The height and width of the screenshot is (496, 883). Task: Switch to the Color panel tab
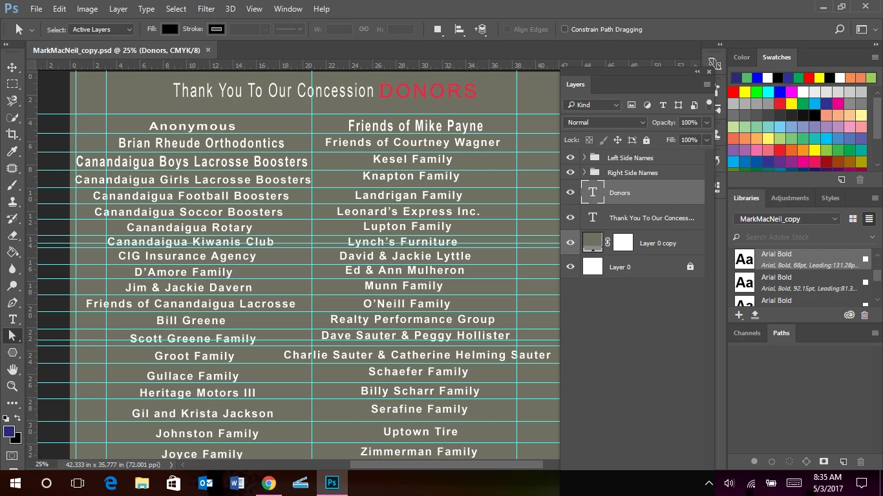click(x=741, y=57)
